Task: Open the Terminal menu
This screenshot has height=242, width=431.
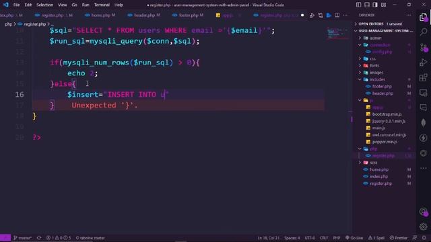Action: pos(102,5)
